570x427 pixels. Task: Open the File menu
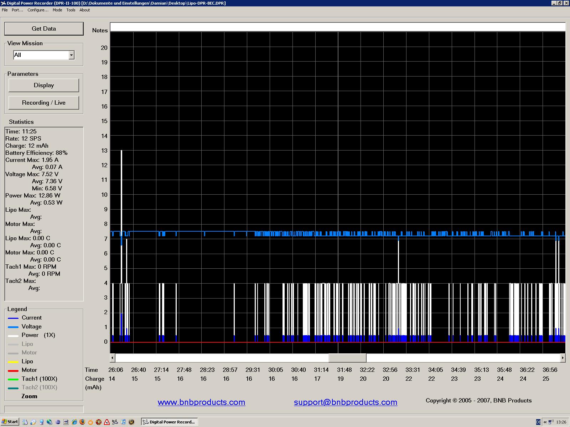(5, 10)
